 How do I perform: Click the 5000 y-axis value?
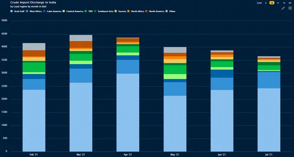pos(4,20)
